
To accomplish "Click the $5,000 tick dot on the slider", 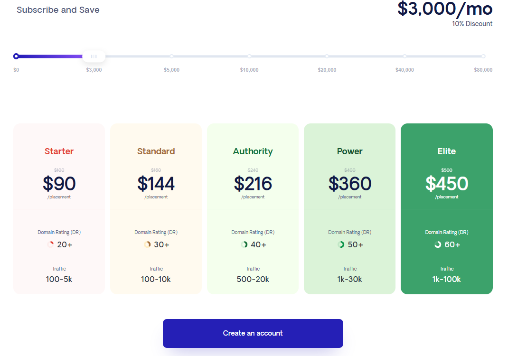I will click(171, 56).
